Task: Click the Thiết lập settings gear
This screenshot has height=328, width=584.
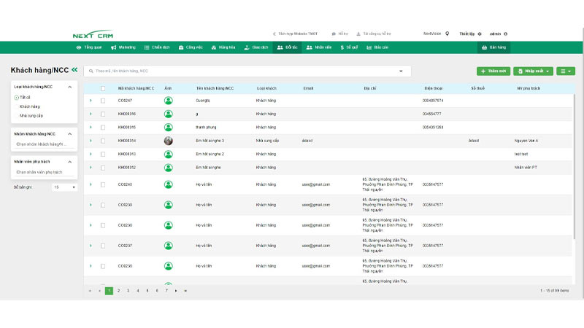Action: coord(480,34)
